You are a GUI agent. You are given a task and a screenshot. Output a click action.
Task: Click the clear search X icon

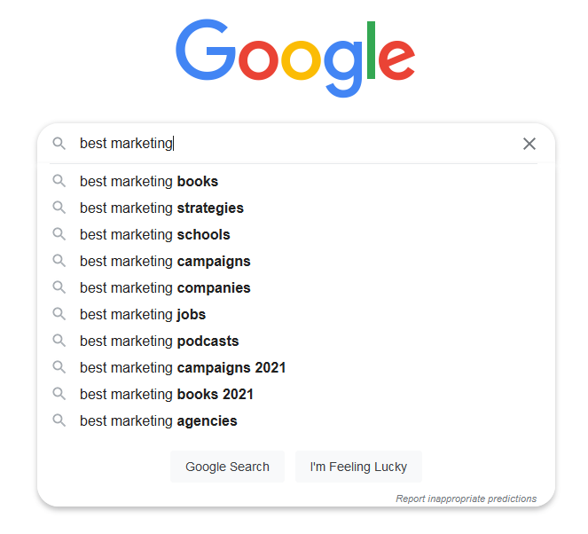pyautogui.click(x=529, y=144)
